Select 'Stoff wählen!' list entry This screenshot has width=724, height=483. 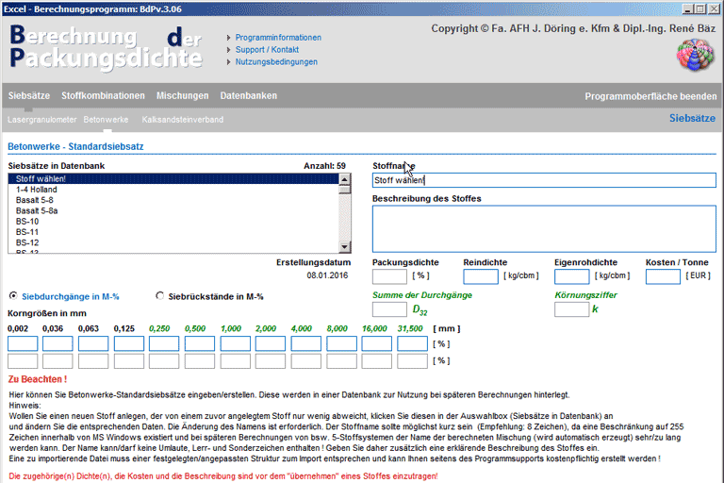coord(173,179)
